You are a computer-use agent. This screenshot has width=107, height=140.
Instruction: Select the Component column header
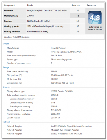click(9, 5)
